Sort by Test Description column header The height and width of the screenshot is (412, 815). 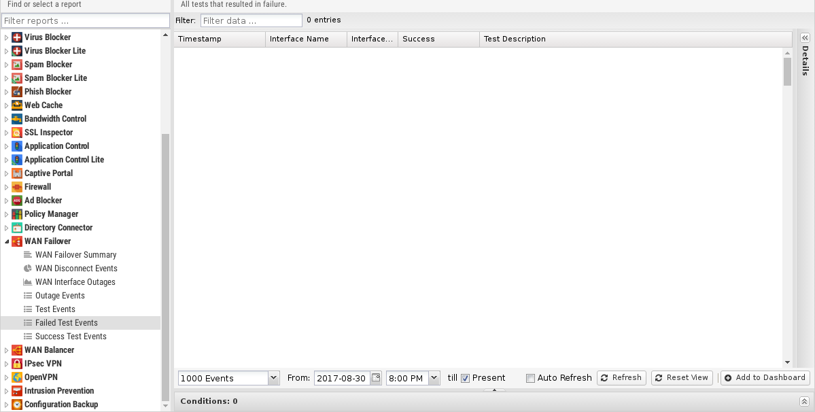[636, 39]
